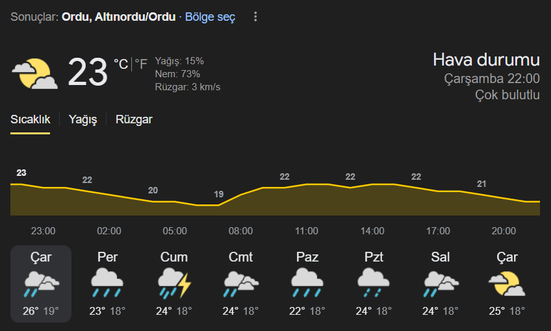Select Saturday (Cmt) rain-cloud forecast icon
This screenshot has height=331, width=551.
241,284
